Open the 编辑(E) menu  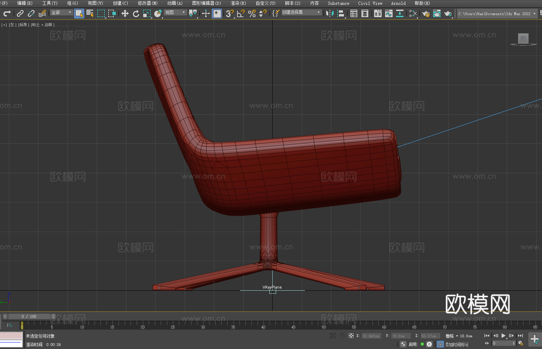point(25,3)
